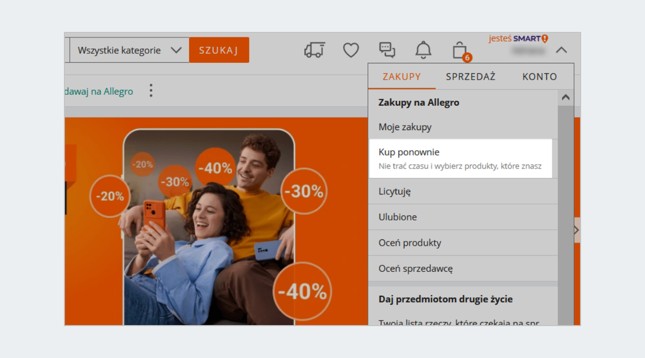Open Licytuję menu entry
Viewport: 645px width, 358px height.
pos(463,191)
